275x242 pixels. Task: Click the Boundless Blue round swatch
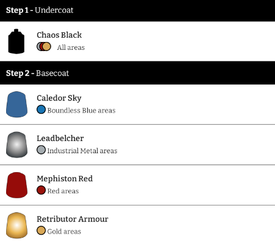[x=41, y=109]
